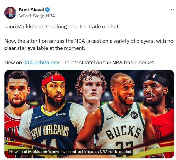The height and width of the screenshot is (160, 176).
Task: Click the article headline caption on image
Action: (x=70, y=152)
